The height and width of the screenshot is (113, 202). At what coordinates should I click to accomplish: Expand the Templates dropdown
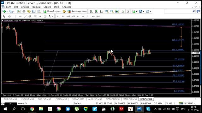pyautogui.click(x=150, y=11)
